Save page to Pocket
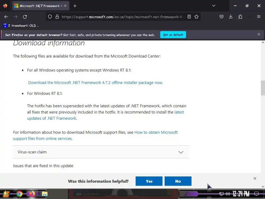This screenshot has height=199, width=265. coord(222,17)
